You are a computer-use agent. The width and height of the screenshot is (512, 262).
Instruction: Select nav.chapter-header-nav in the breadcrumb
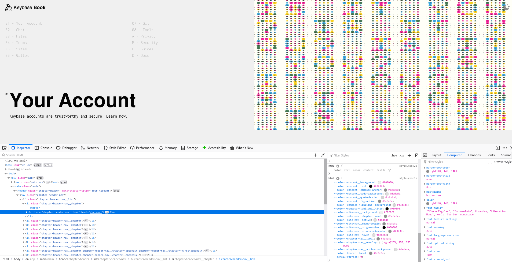(x=110, y=259)
